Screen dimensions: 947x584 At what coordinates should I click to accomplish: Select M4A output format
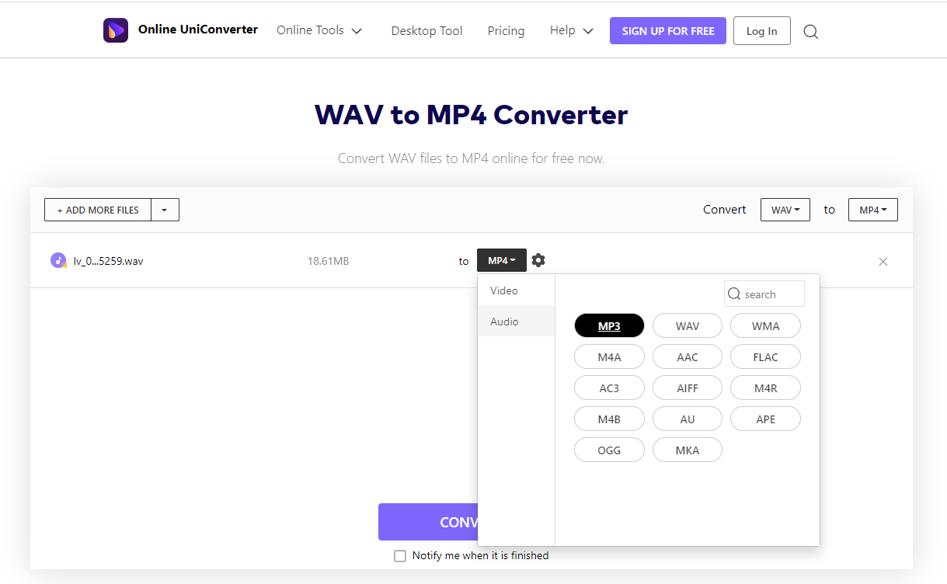click(609, 357)
